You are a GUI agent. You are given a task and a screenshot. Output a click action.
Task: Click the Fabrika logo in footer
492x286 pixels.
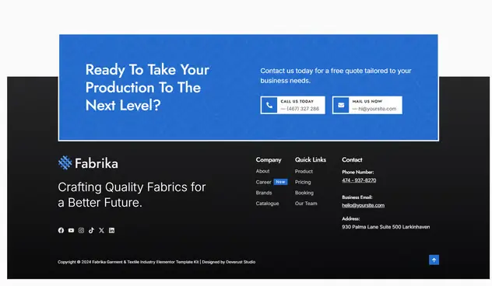pos(88,163)
